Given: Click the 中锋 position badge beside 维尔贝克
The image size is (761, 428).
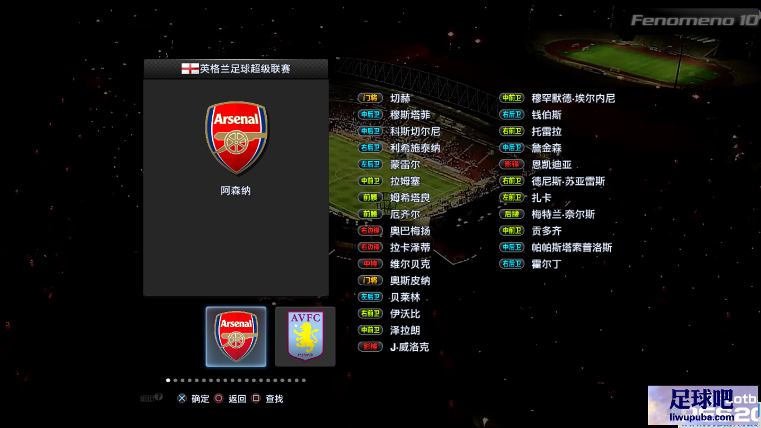Looking at the screenshot, I should [370, 264].
